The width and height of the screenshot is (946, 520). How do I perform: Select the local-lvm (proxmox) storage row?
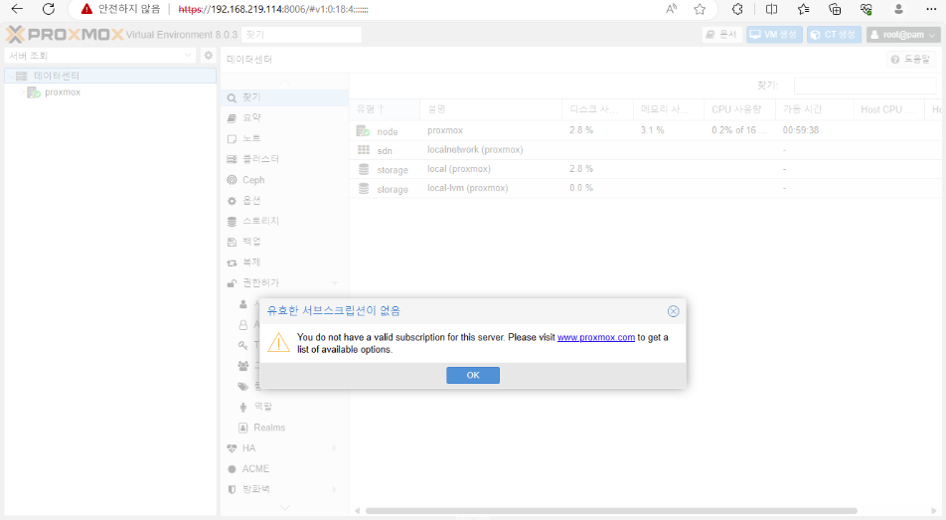[x=645, y=189]
